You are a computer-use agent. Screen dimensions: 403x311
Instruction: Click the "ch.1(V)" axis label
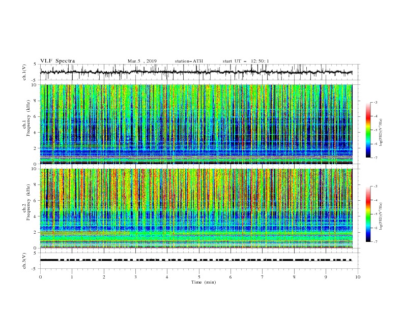(x=24, y=72)
